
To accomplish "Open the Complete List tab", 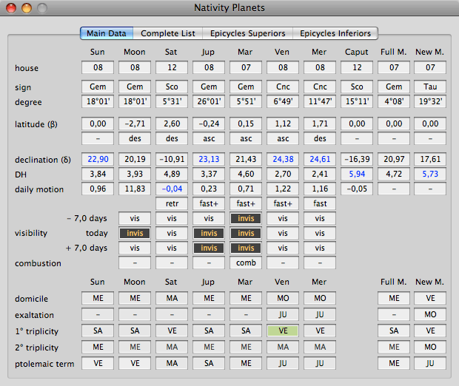I will [x=168, y=33].
